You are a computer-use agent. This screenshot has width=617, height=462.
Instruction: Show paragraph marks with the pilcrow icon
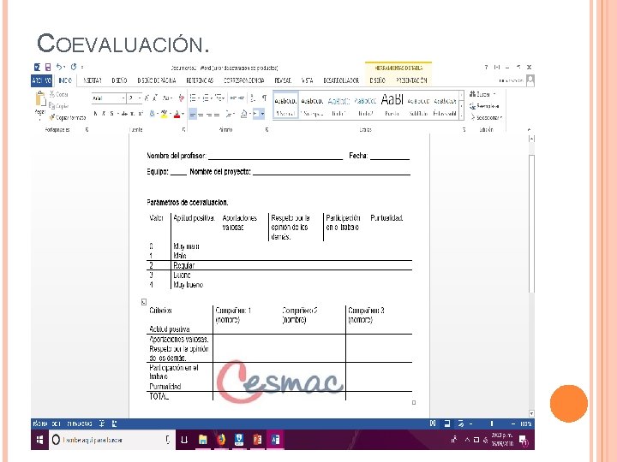(265, 98)
